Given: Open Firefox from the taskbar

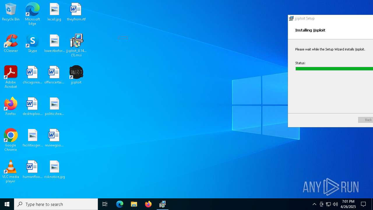Looking at the screenshot, I should click(148, 204).
